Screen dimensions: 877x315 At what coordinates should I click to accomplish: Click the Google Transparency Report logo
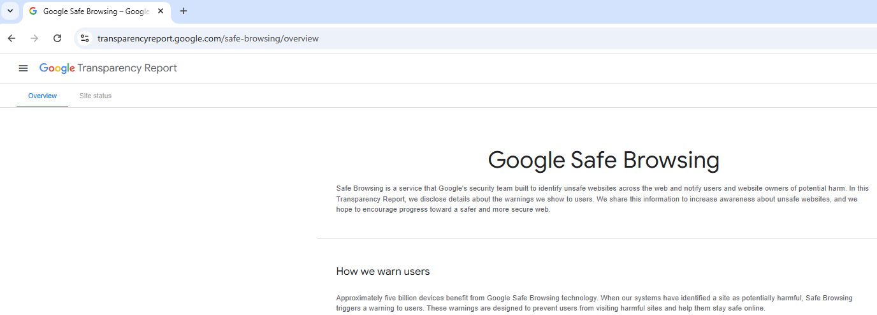point(108,68)
